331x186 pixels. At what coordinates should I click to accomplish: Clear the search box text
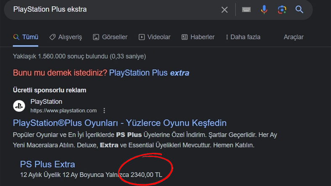(x=225, y=9)
